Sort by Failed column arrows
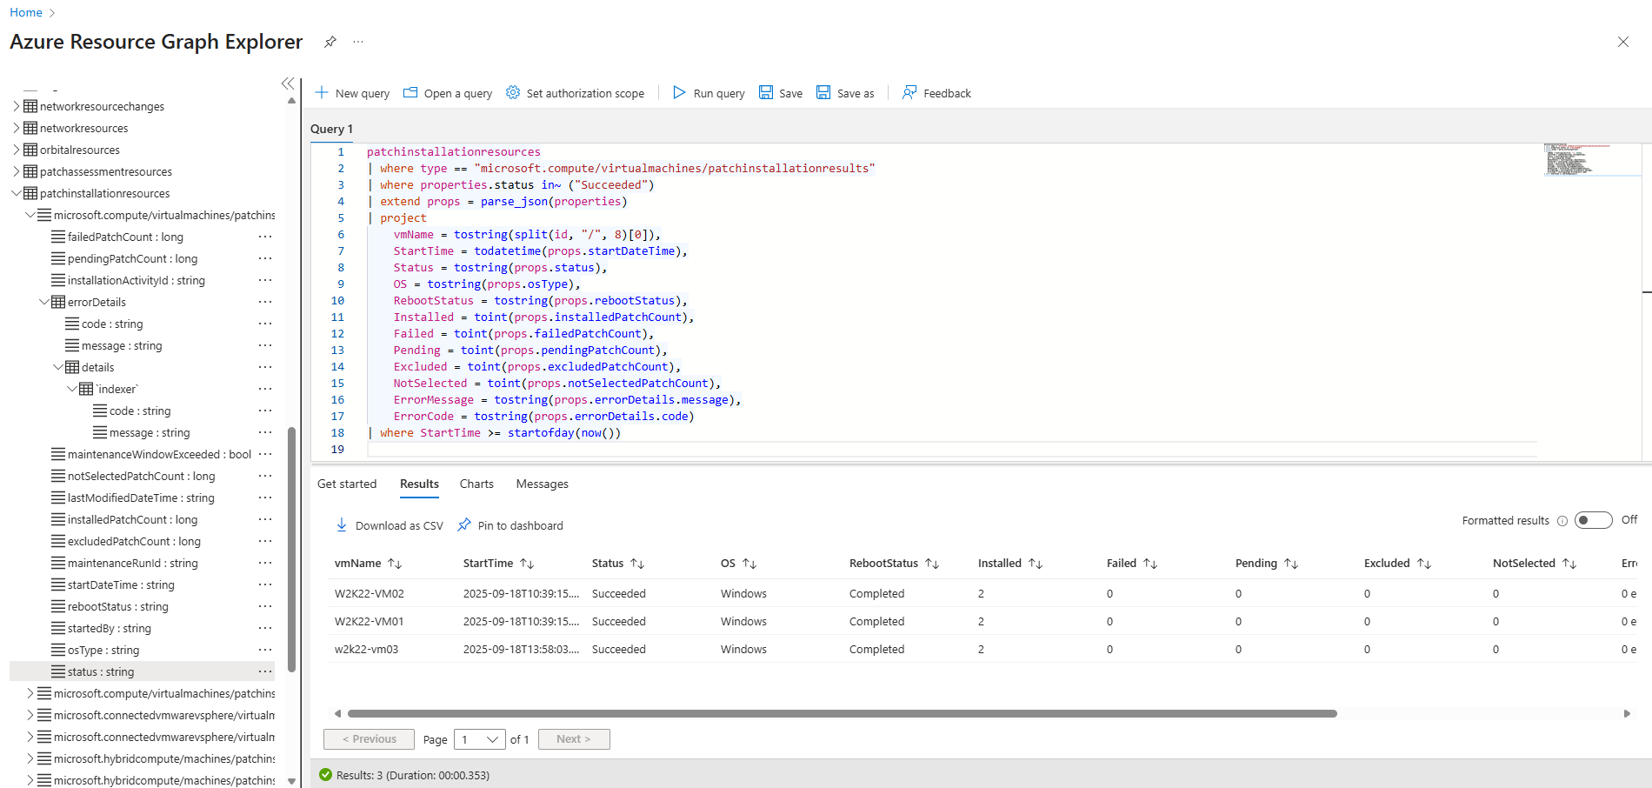This screenshot has width=1652, height=788. (x=1150, y=564)
